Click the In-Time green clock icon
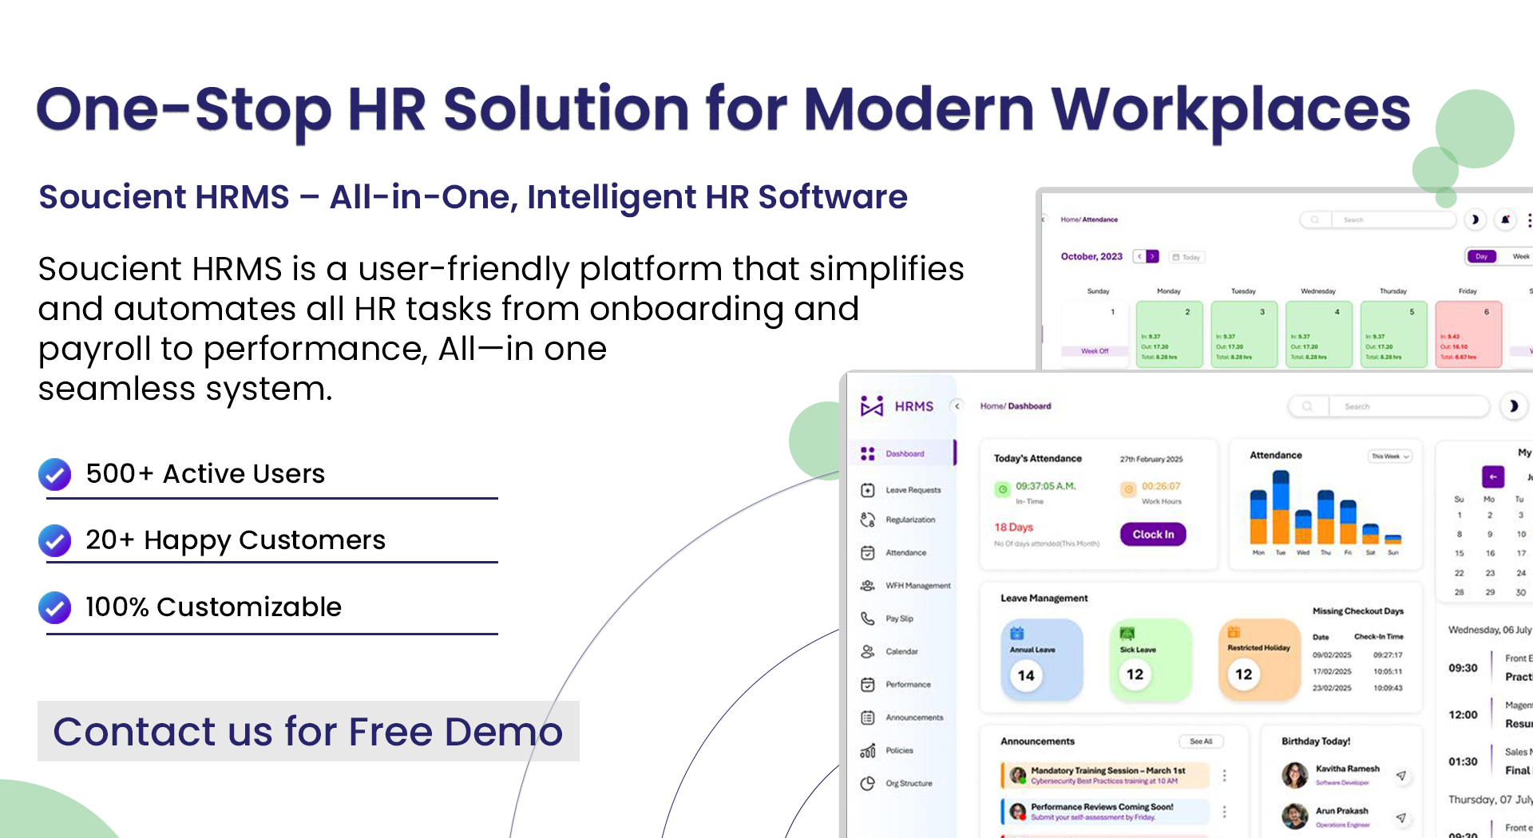 point(1002,489)
